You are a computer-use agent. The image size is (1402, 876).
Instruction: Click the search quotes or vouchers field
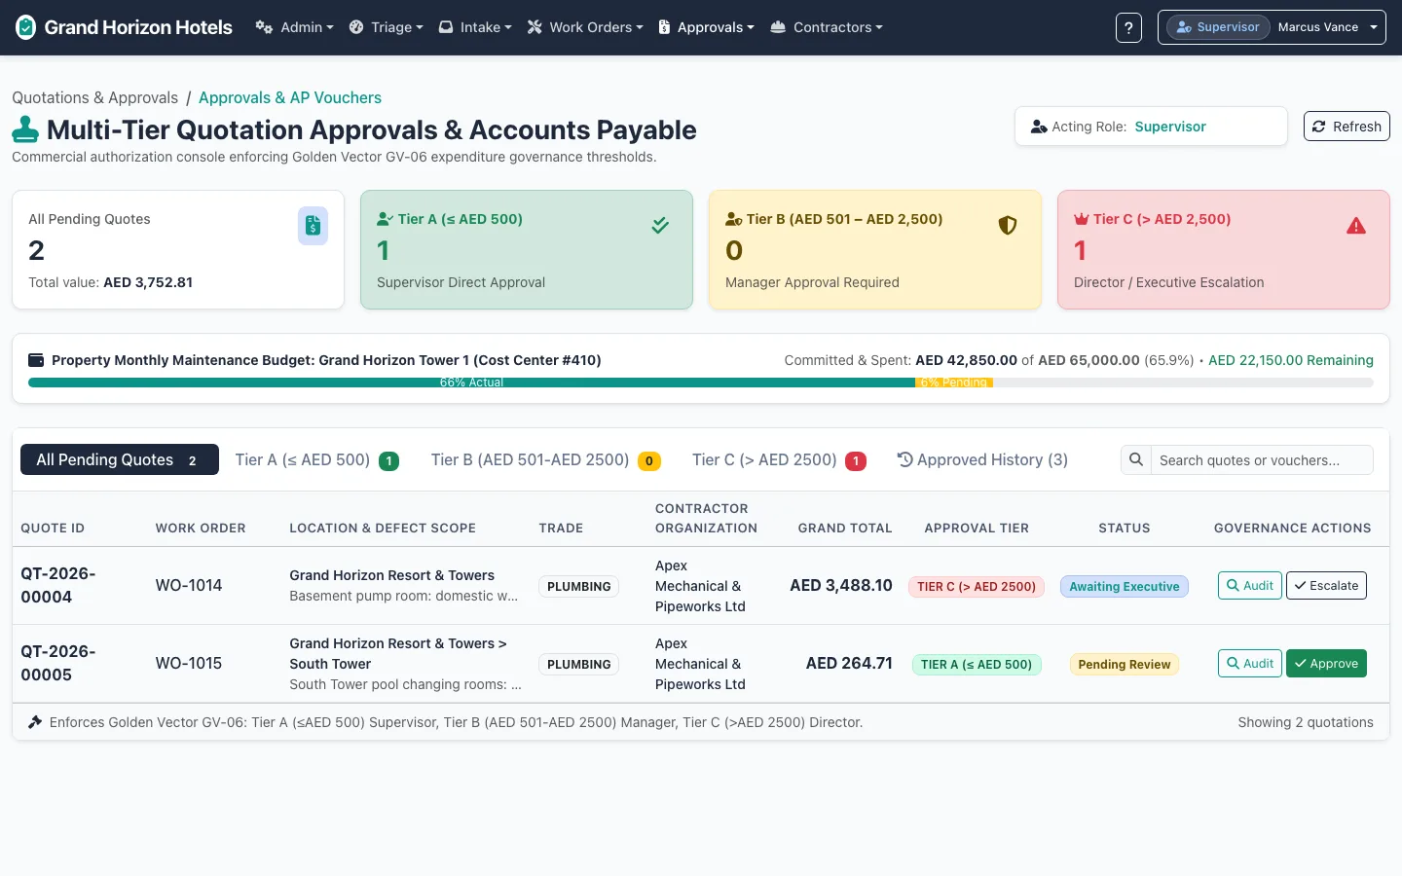(1262, 459)
